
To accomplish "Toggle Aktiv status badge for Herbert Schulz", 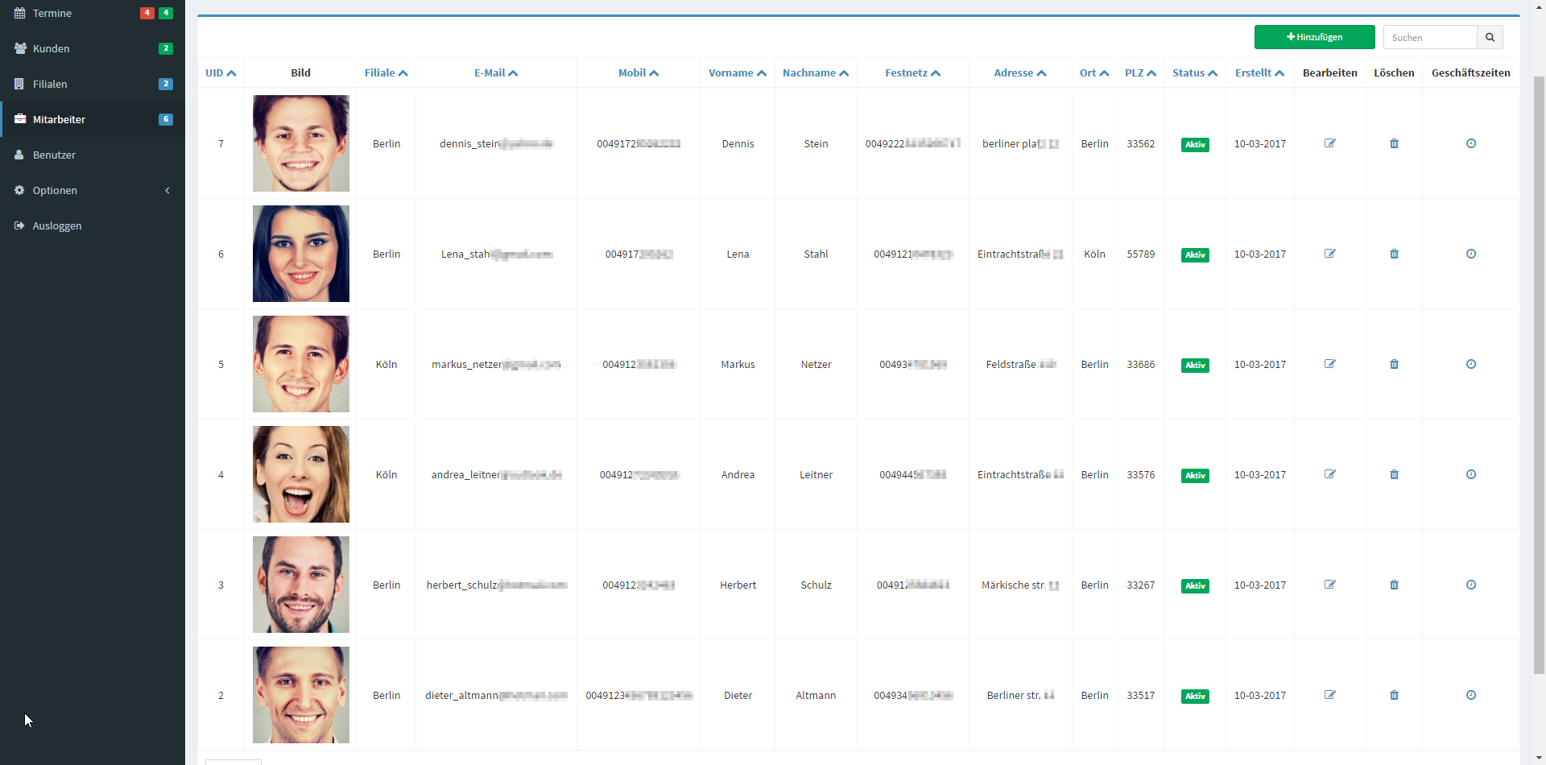I will coord(1195,586).
